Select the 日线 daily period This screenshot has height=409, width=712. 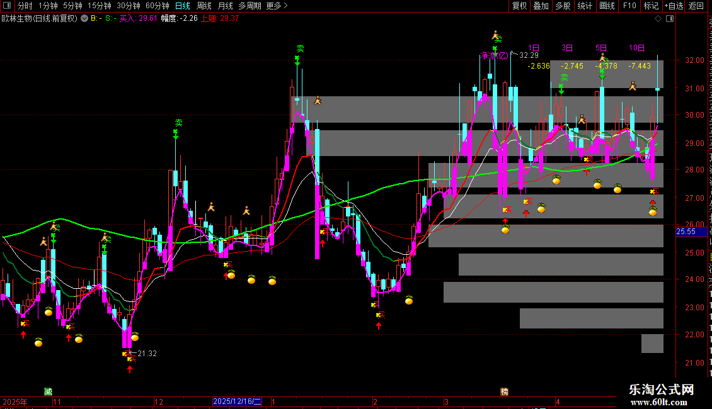coord(183,6)
